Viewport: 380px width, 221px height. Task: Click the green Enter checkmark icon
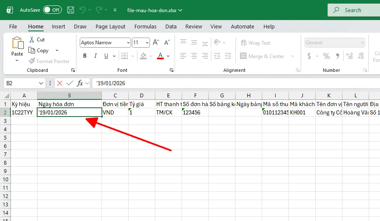70,84
